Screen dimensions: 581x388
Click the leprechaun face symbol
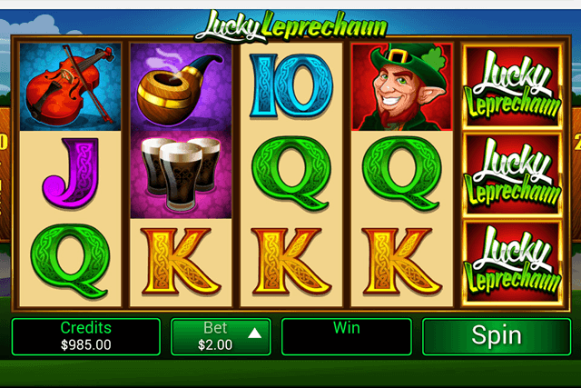(402, 87)
